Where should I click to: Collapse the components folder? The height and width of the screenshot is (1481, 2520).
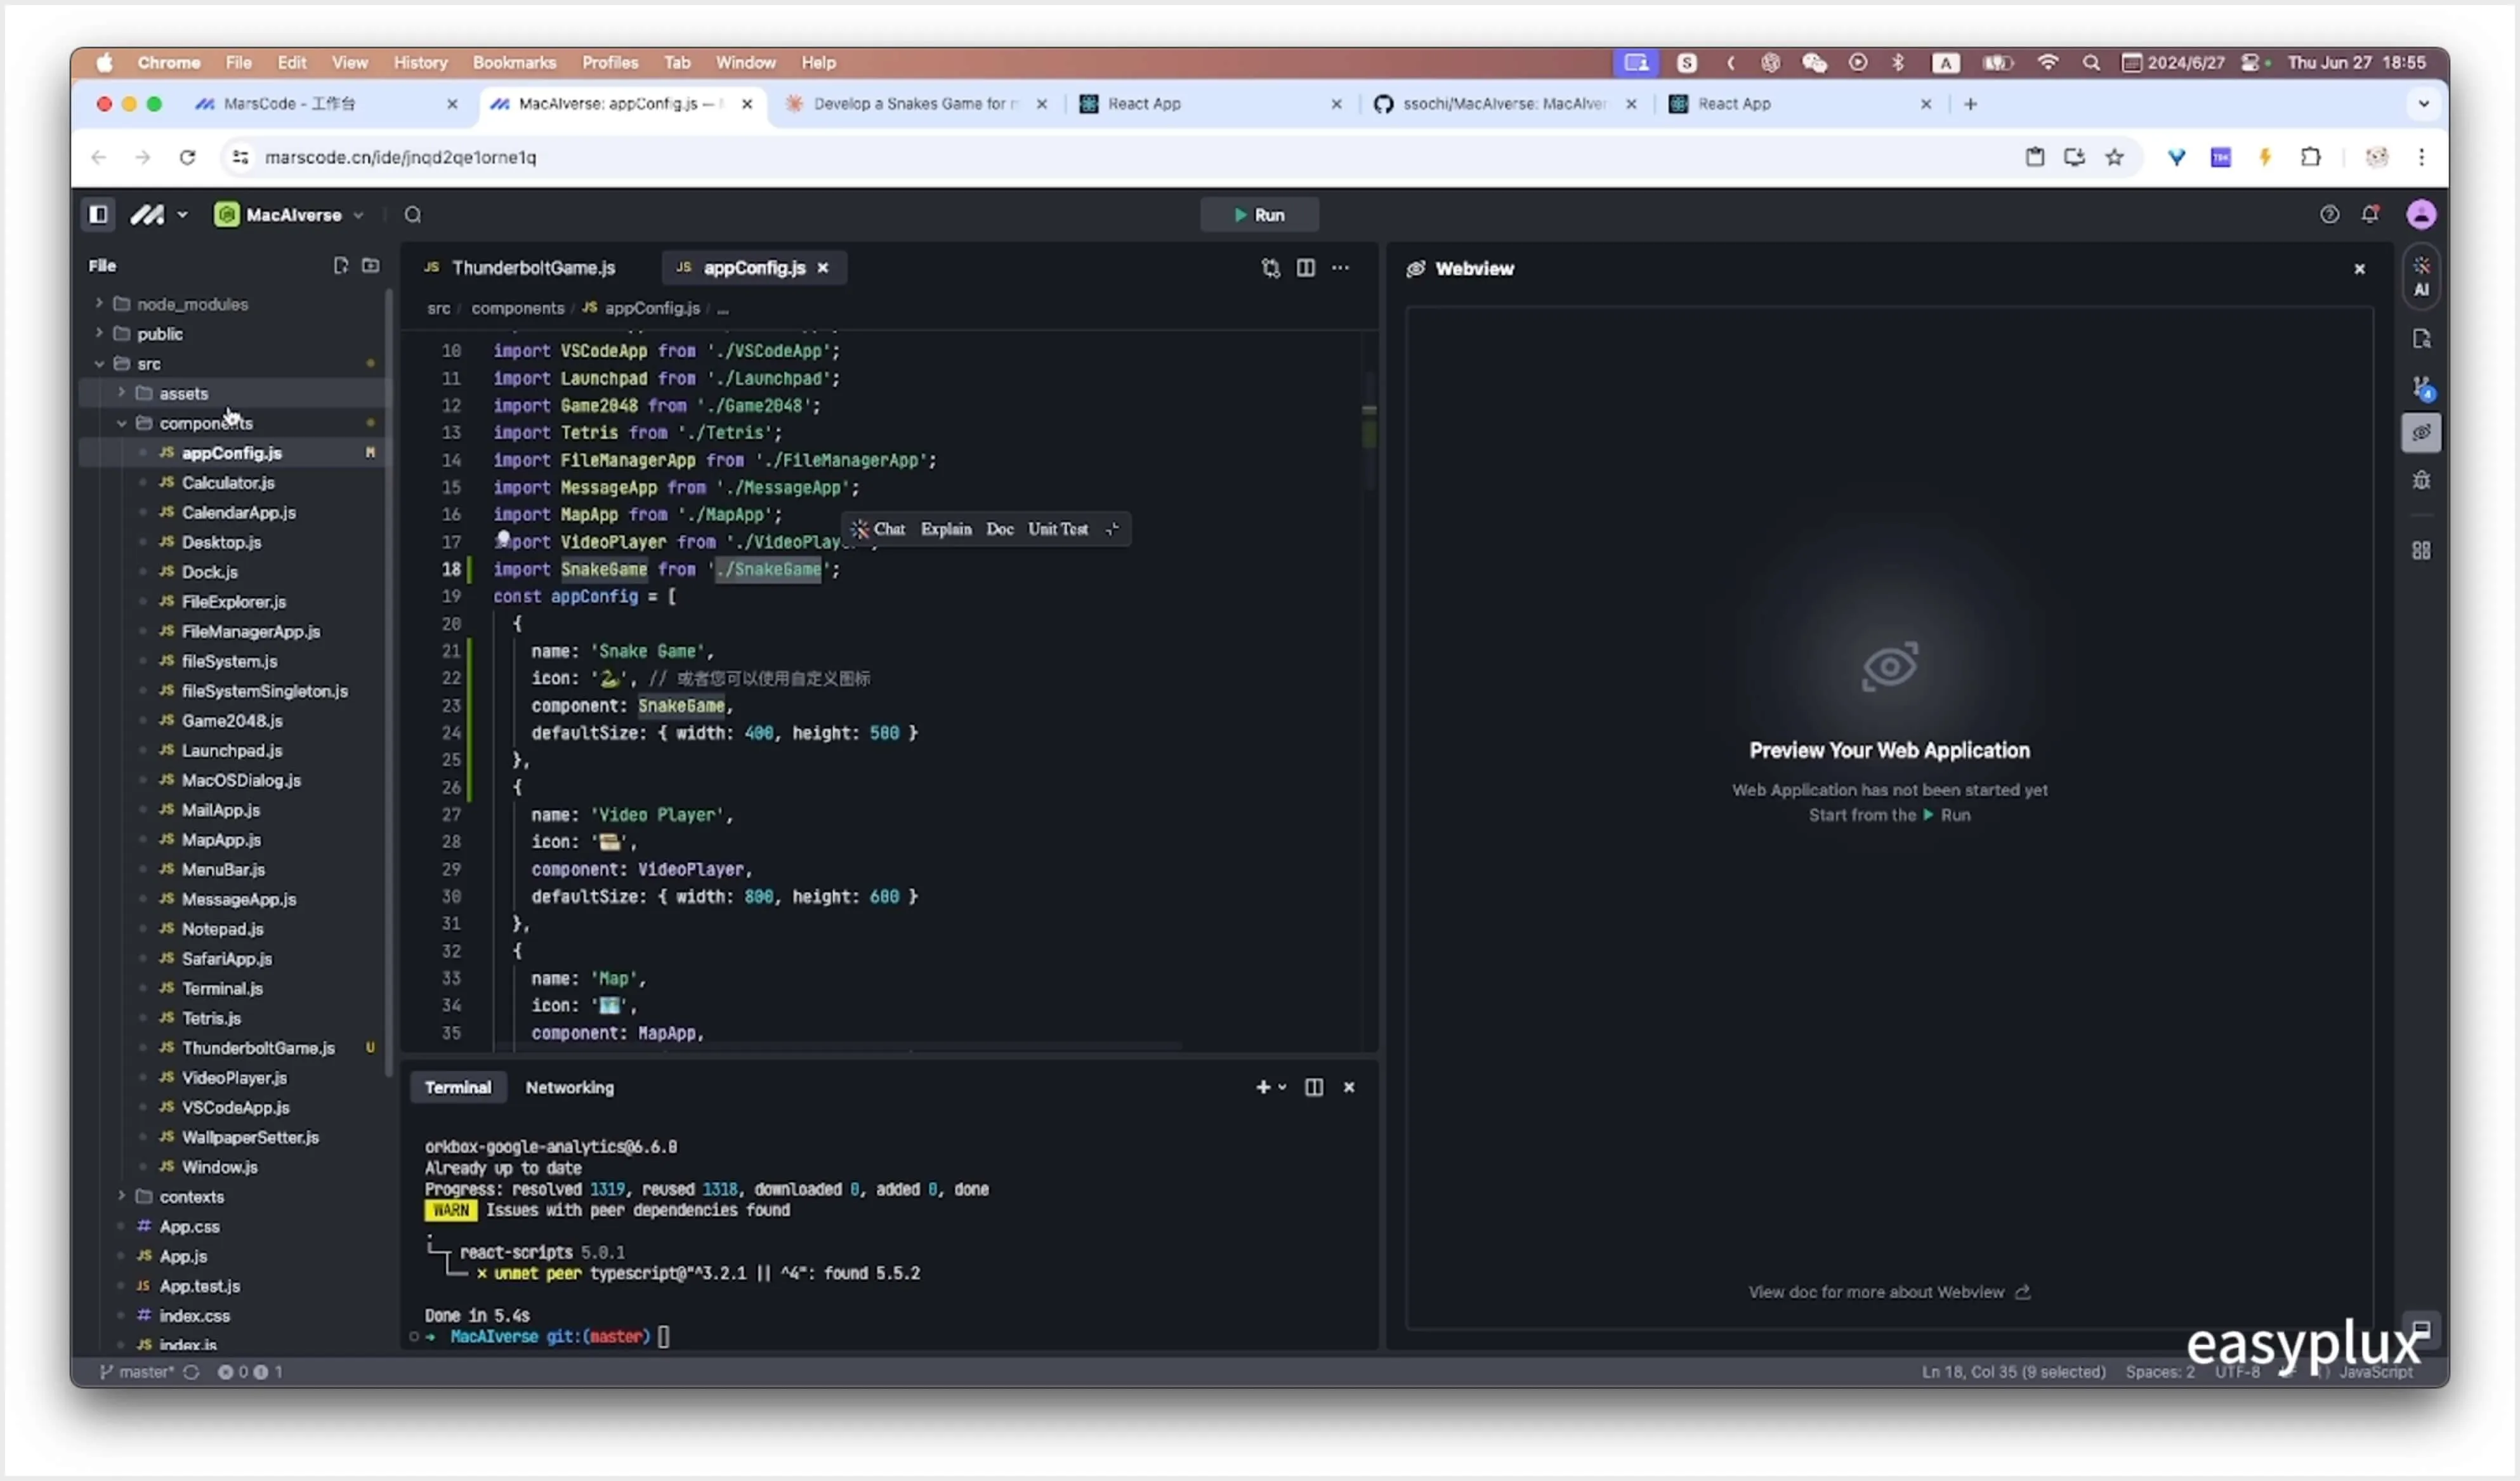tap(121, 423)
